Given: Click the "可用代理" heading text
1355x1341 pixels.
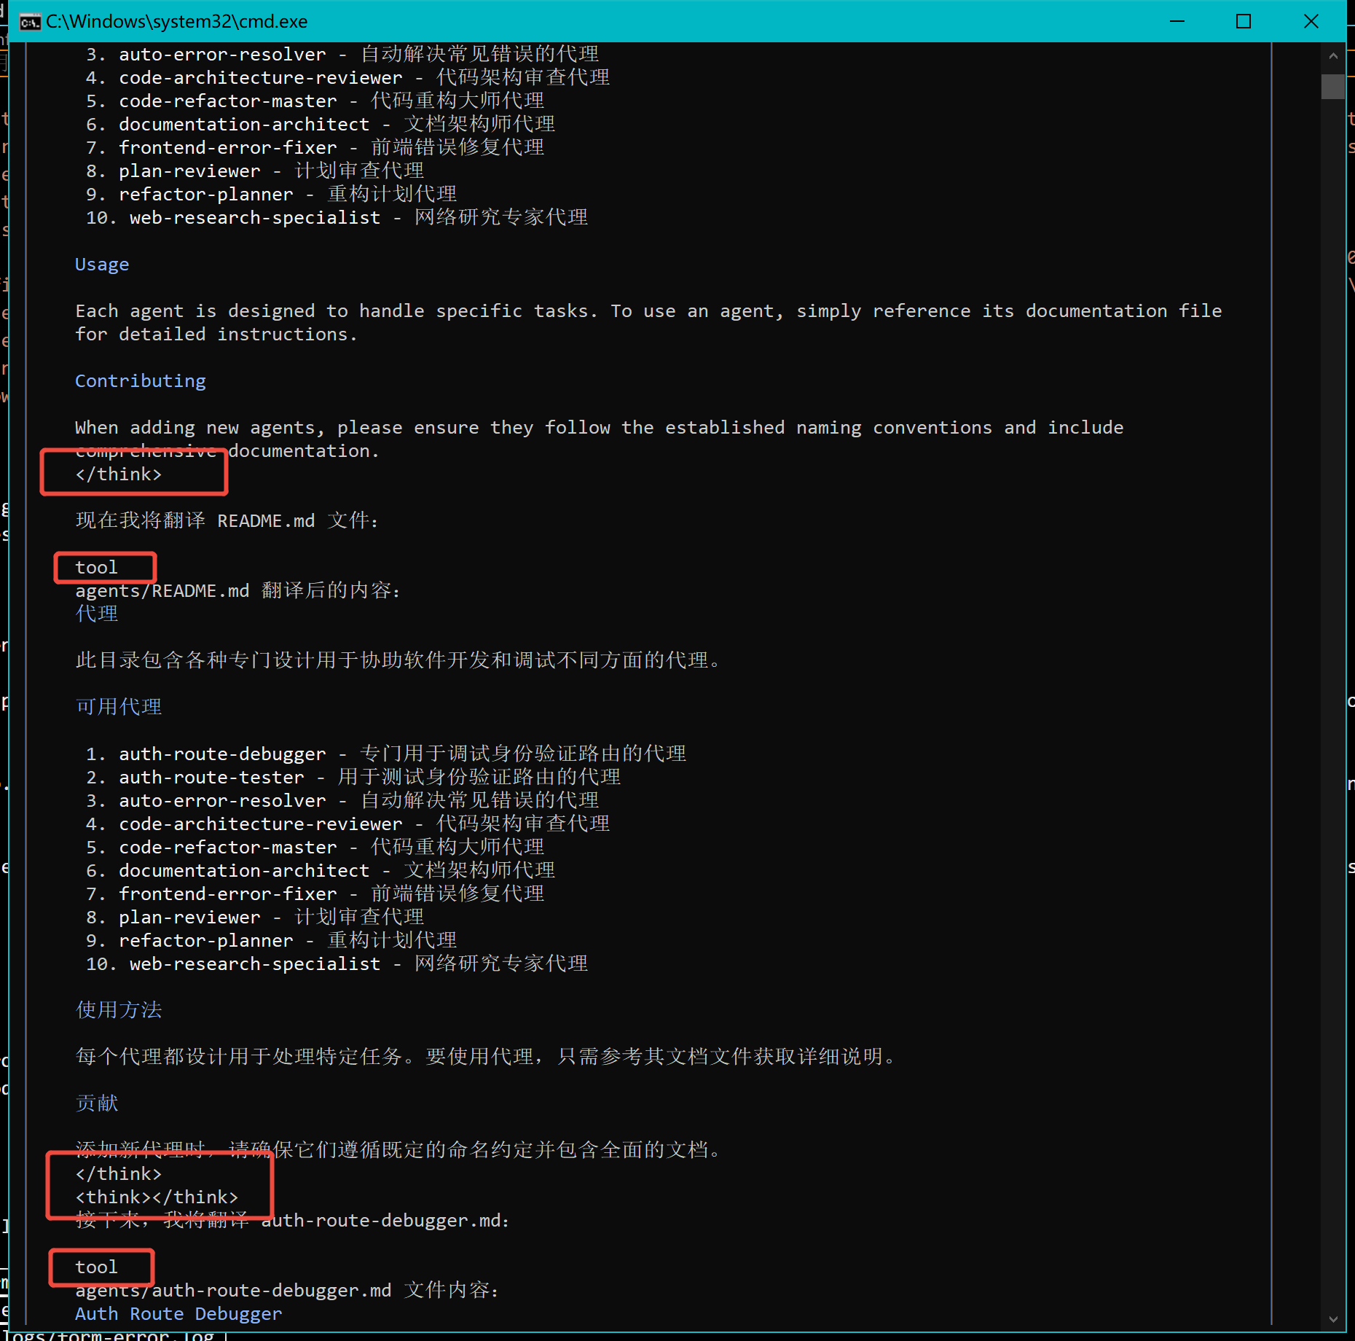Looking at the screenshot, I should click(119, 707).
